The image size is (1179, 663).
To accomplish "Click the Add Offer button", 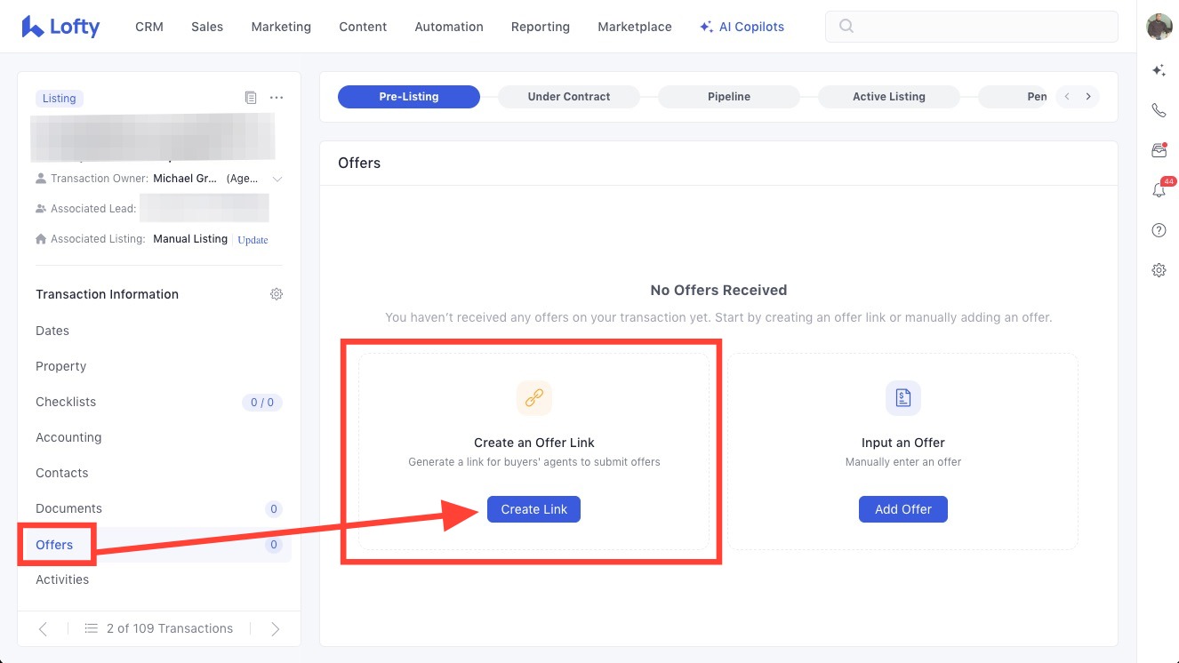I will [x=902, y=509].
